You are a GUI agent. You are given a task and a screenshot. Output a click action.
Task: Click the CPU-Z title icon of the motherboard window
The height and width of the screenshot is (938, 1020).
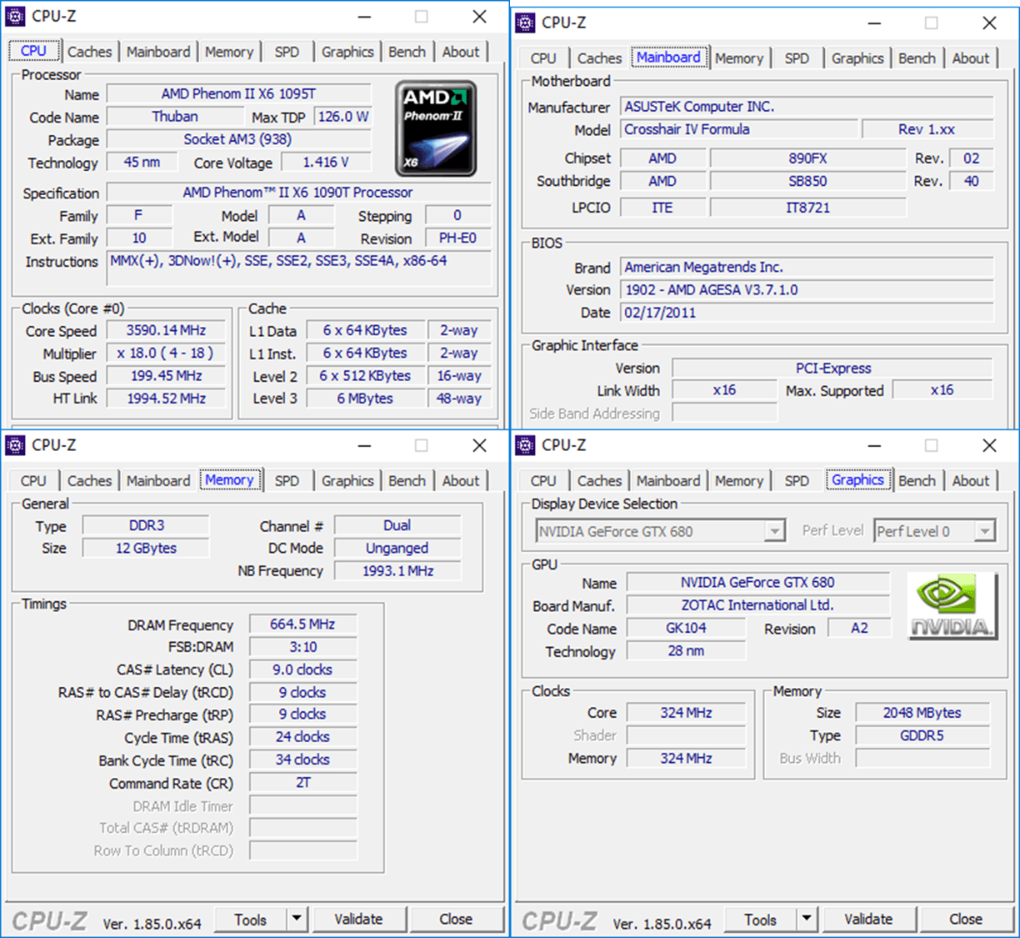pyautogui.click(x=526, y=23)
